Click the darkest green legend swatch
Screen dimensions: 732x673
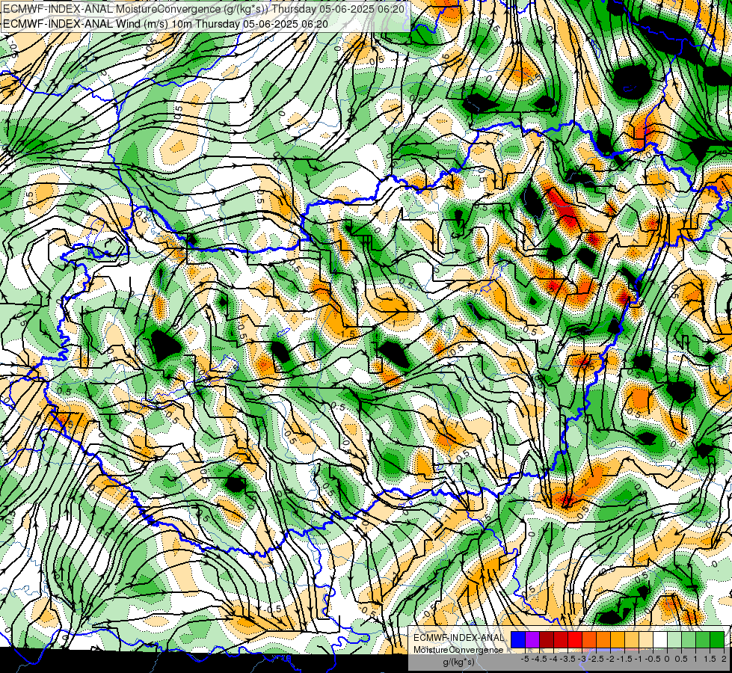[x=717, y=639]
